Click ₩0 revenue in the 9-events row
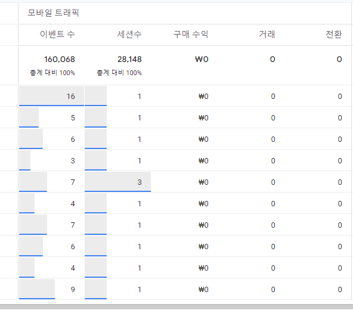The width and height of the screenshot is (353, 310). pyautogui.click(x=203, y=289)
